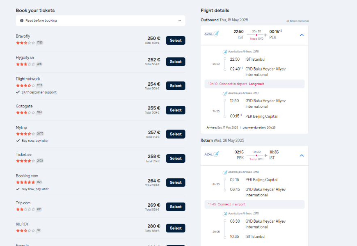
Task: Click the Bravofly provider name
Action: (23, 36)
